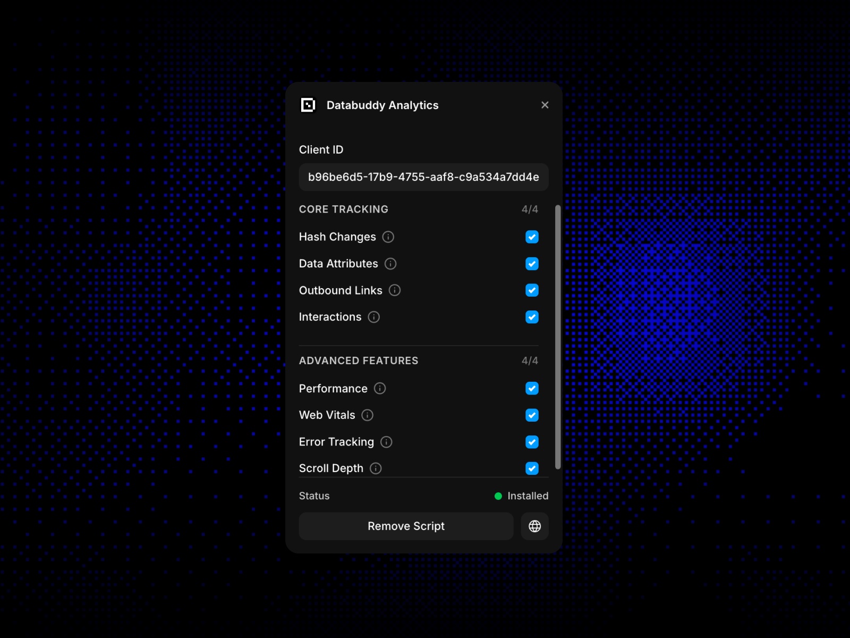Viewport: 850px width, 638px height.
Task: Turn off Interactions tracking checkbox
Action: coord(532,317)
